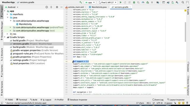Open the TODO tool window
Image resolution: width=190 pixels, height=106 pixels.
[x=9, y=100]
